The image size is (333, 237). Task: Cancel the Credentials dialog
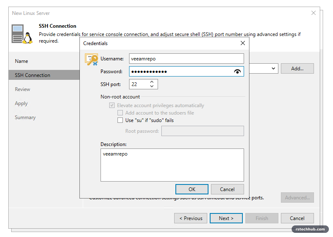[x=227, y=189]
